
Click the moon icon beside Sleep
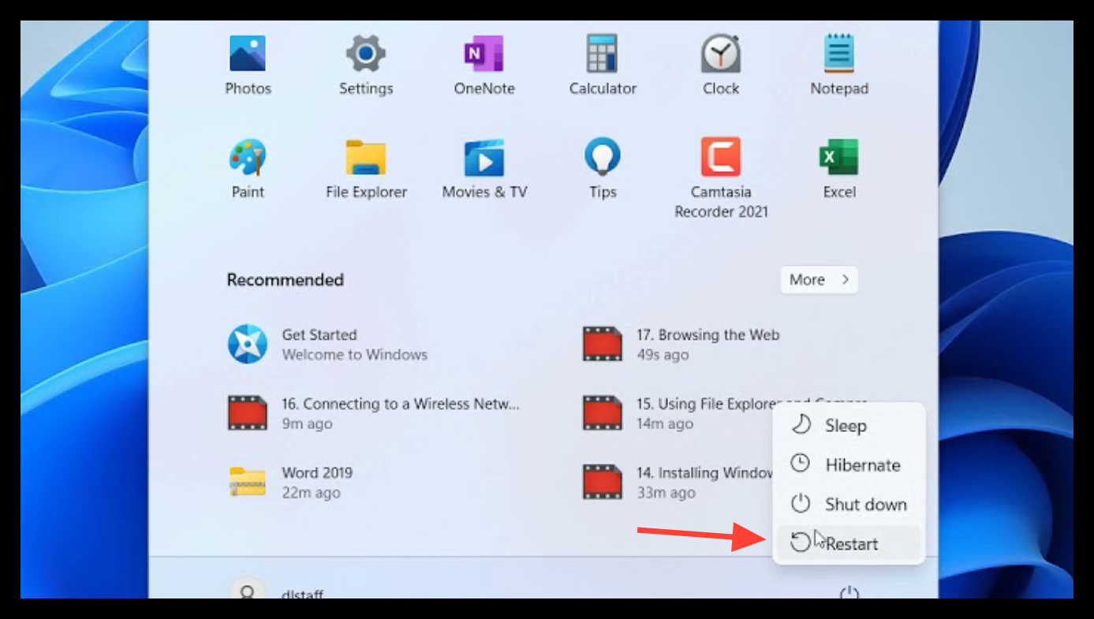tap(801, 425)
